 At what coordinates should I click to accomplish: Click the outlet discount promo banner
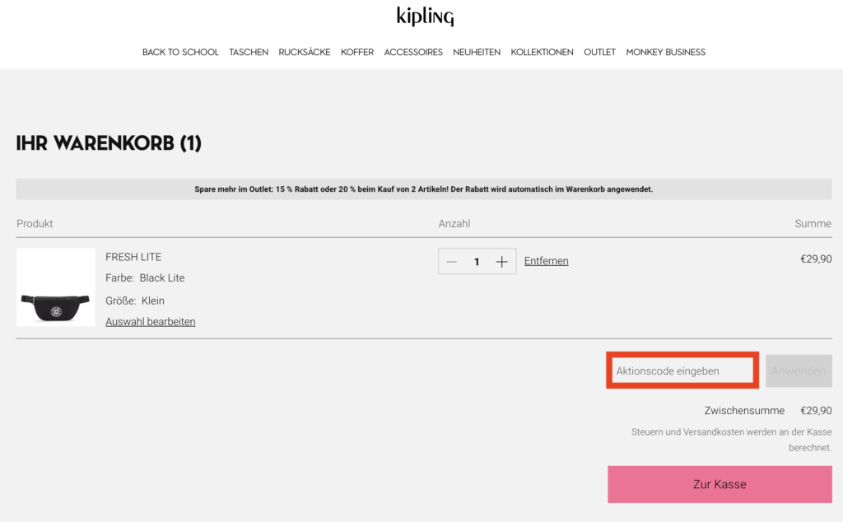(x=424, y=189)
